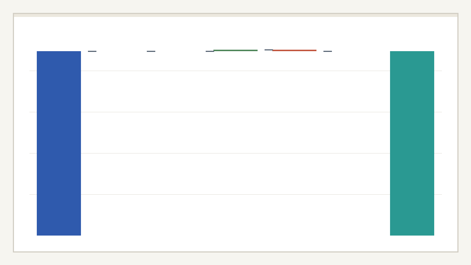471x265 pixels.
Task: Select the thin red bar segment
Action: coord(294,50)
